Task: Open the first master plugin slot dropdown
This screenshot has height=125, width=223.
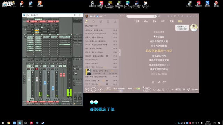Action: pos(71,37)
